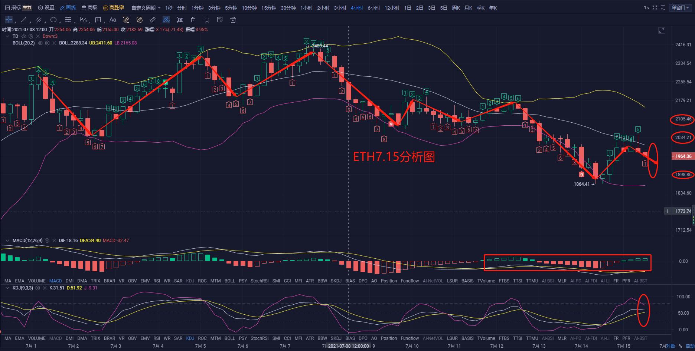This screenshot has width=695, height=351.
Task: Select the active 4小时 timeframe
Action: [x=357, y=8]
